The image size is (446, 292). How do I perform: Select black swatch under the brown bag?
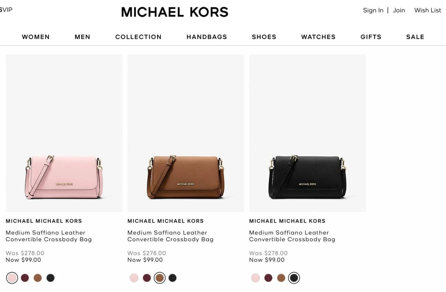tap(173, 278)
